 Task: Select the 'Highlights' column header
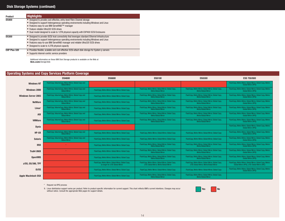click(x=34, y=16)
